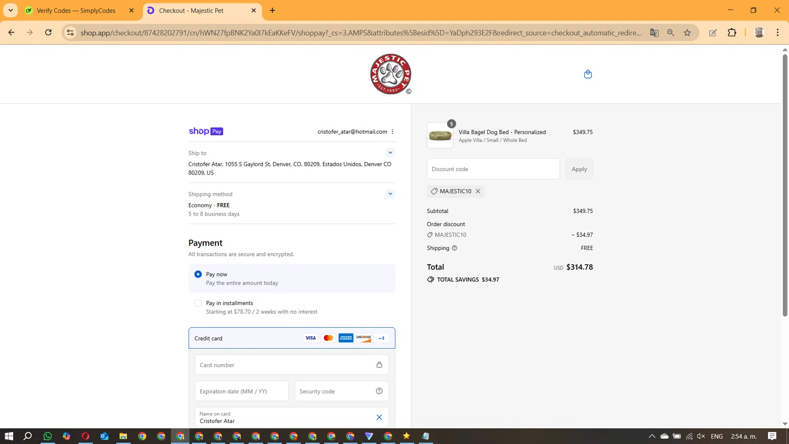Image resolution: width=789 pixels, height=444 pixels.
Task: Open the tab search dropdown arrow
Action: [11, 11]
